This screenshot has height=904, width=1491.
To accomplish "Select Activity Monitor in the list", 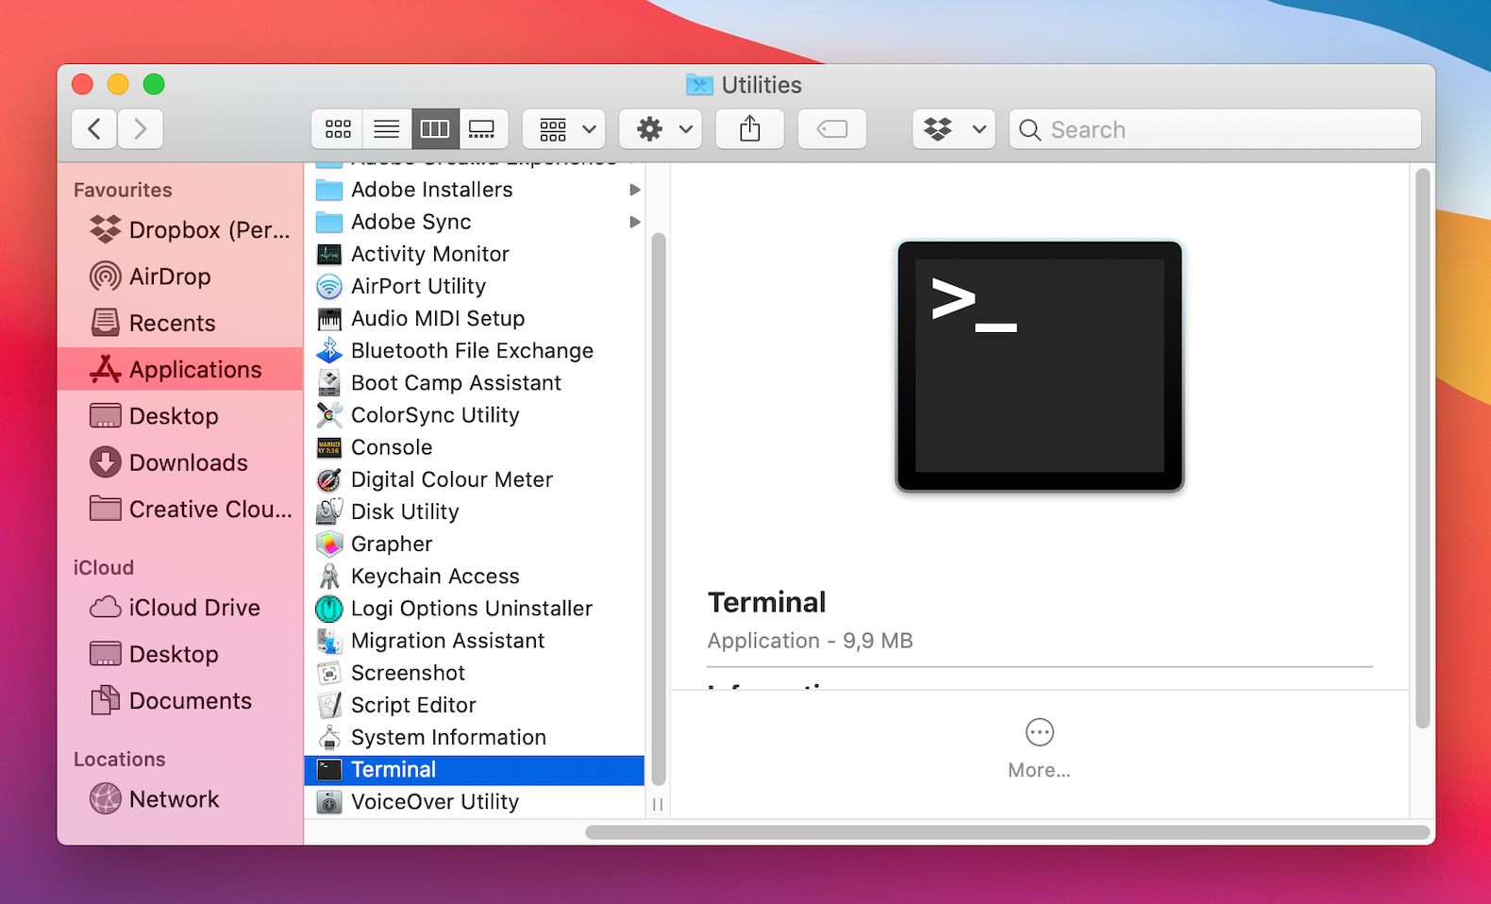I will click(x=429, y=254).
